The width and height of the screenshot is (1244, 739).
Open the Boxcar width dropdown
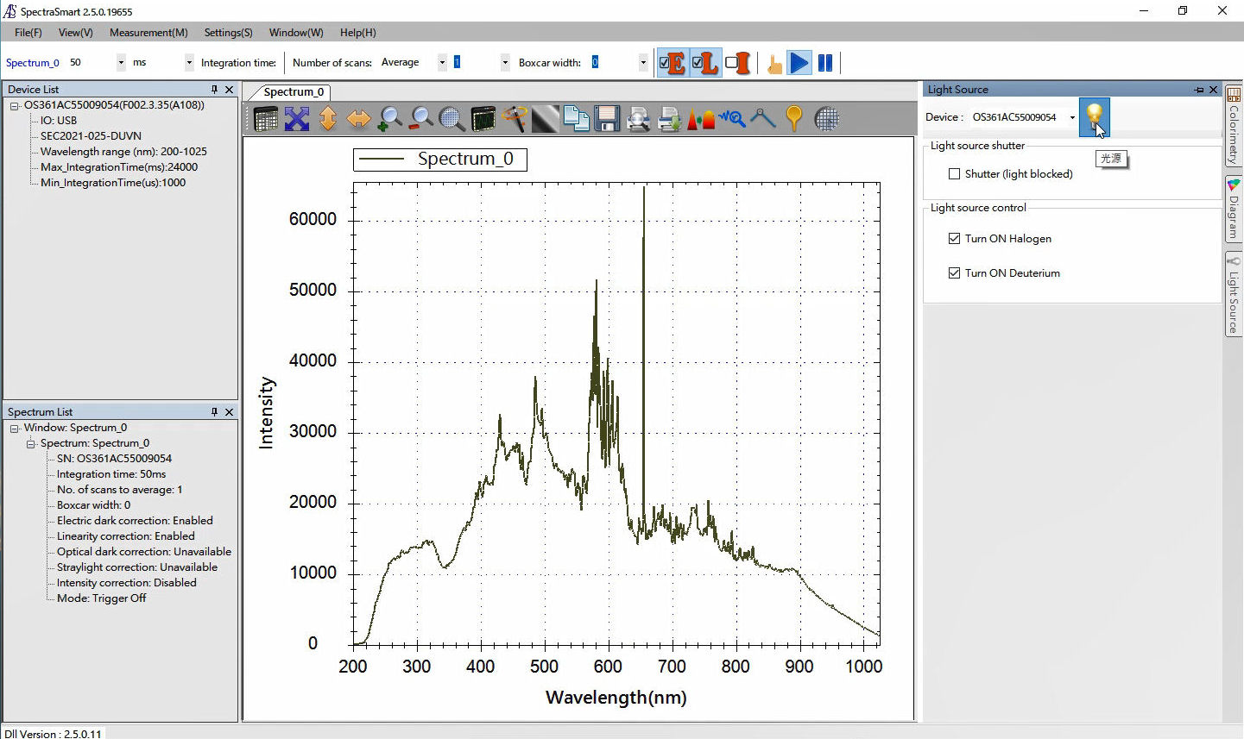643,63
